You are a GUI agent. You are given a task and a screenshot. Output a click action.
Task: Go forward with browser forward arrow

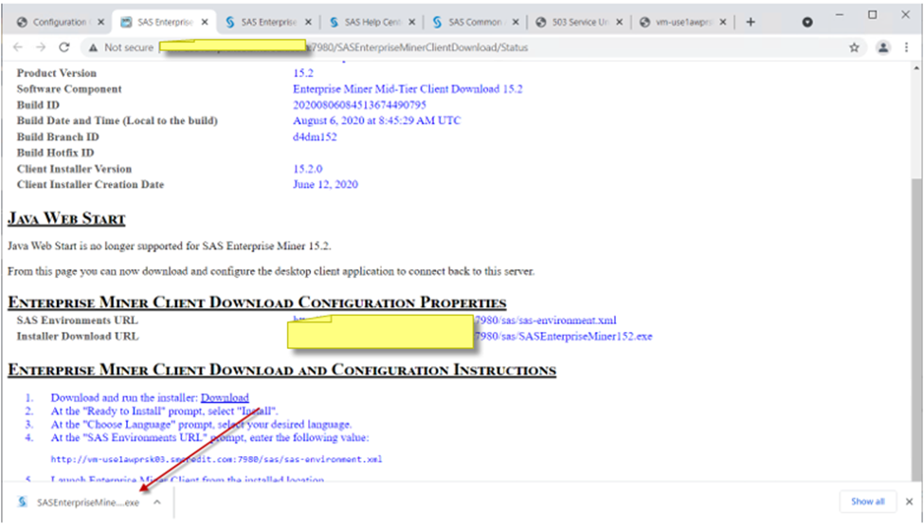[x=41, y=47]
